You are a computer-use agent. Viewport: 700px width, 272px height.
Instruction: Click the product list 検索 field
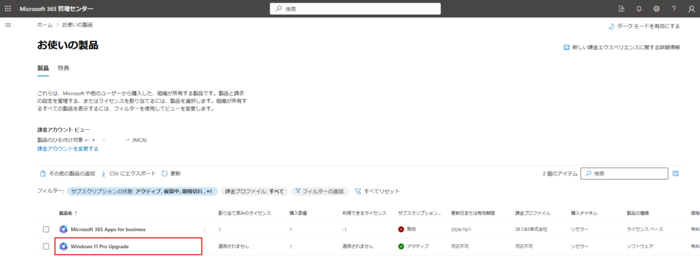(x=624, y=174)
